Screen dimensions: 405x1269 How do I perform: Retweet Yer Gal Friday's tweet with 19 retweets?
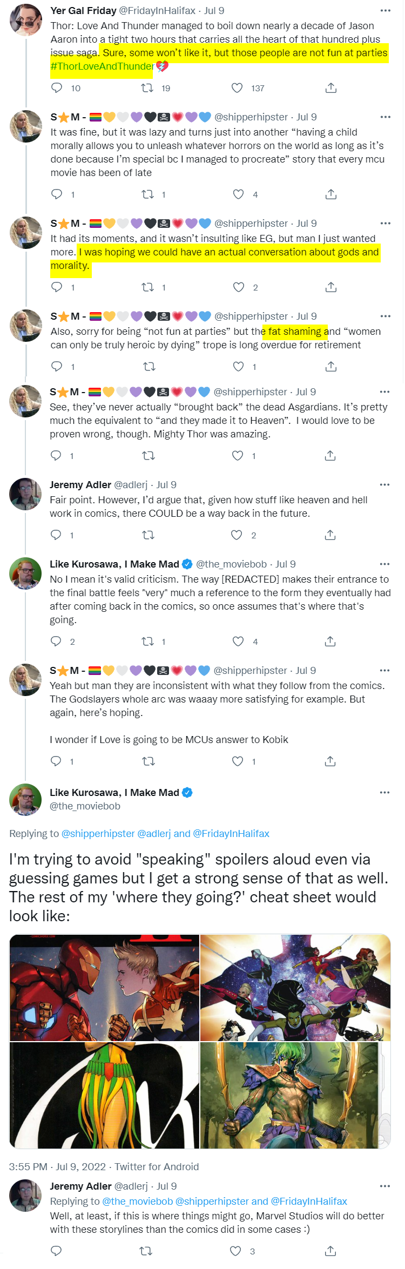(x=147, y=88)
